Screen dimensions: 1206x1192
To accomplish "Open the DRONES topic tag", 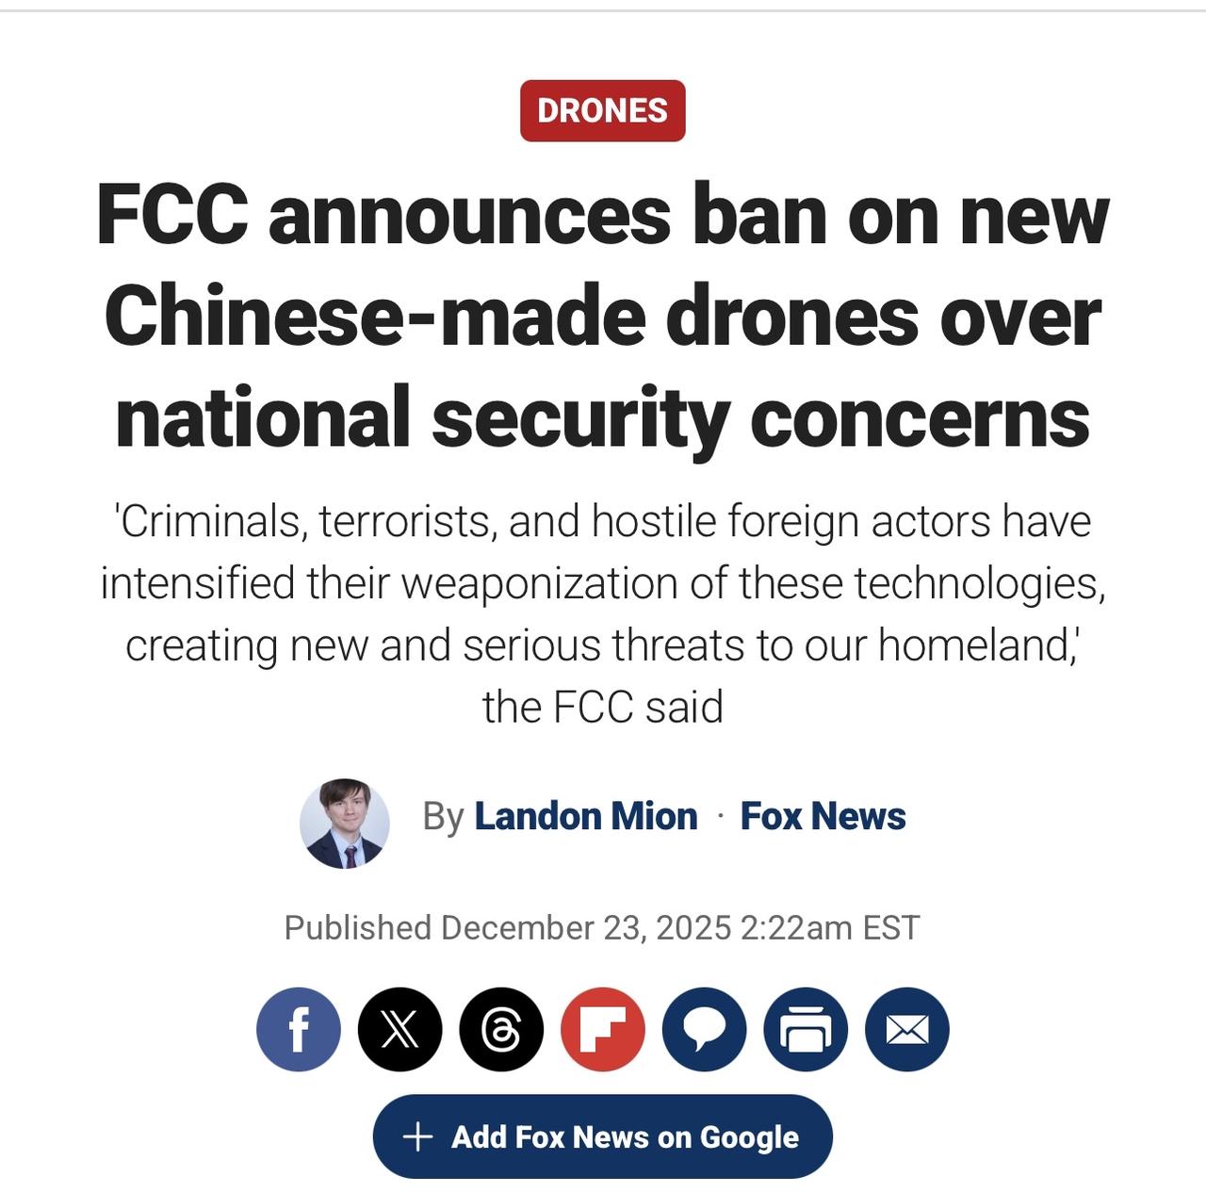I will 602,111.
